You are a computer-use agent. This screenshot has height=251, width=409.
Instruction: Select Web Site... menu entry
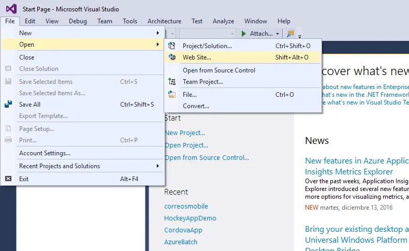[x=243, y=57]
